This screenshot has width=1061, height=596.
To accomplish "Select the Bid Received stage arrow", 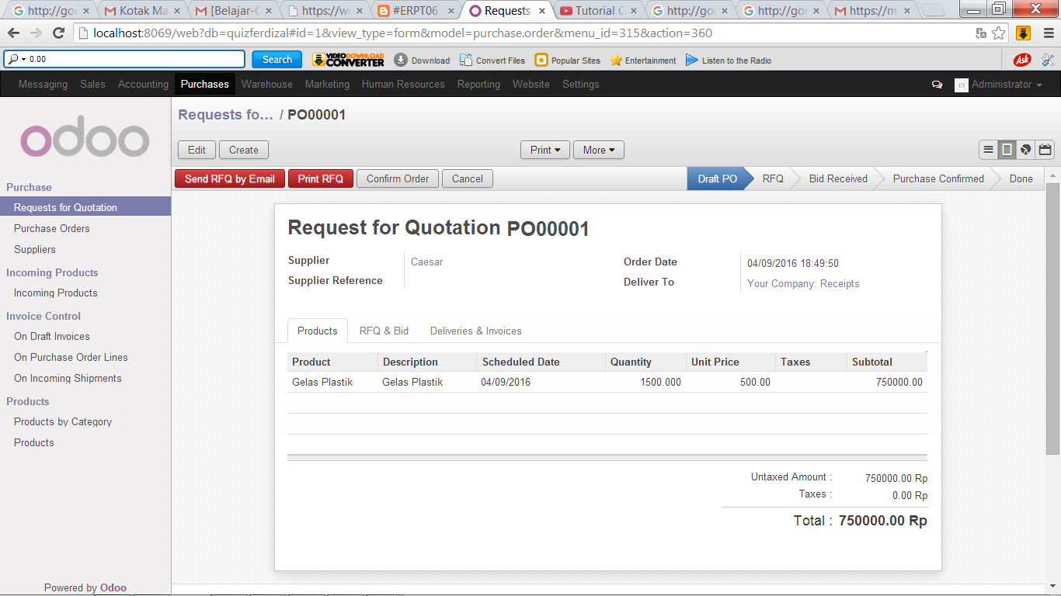I will [837, 178].
